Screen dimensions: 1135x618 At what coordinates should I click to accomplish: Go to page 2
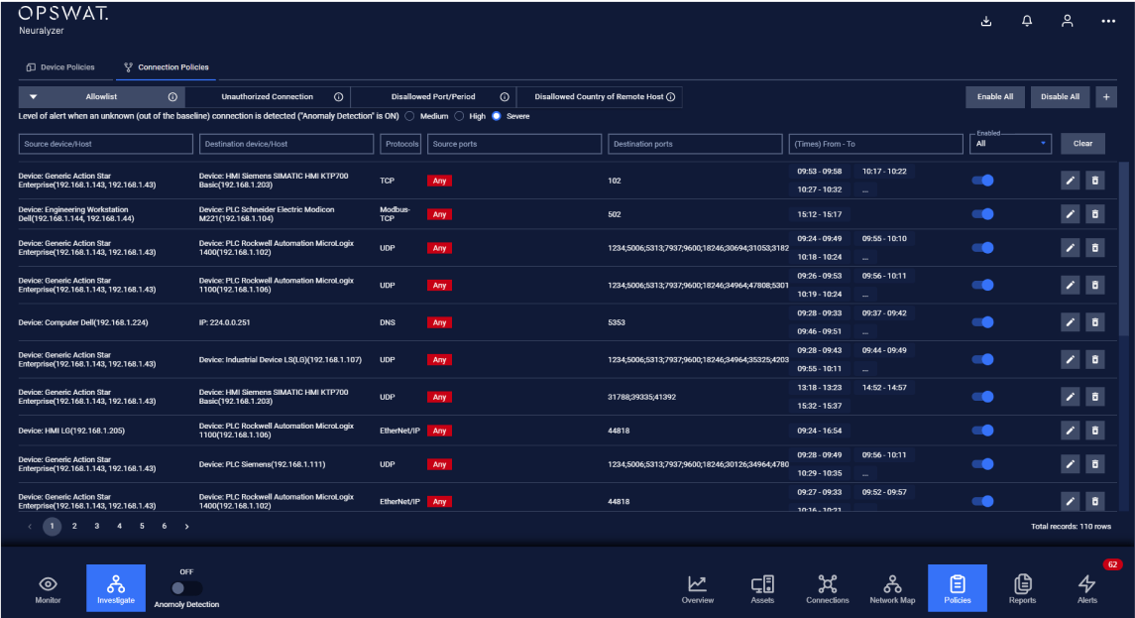click(x=74, y=527)
